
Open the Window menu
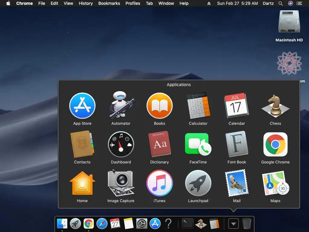[x=166, y=3]
